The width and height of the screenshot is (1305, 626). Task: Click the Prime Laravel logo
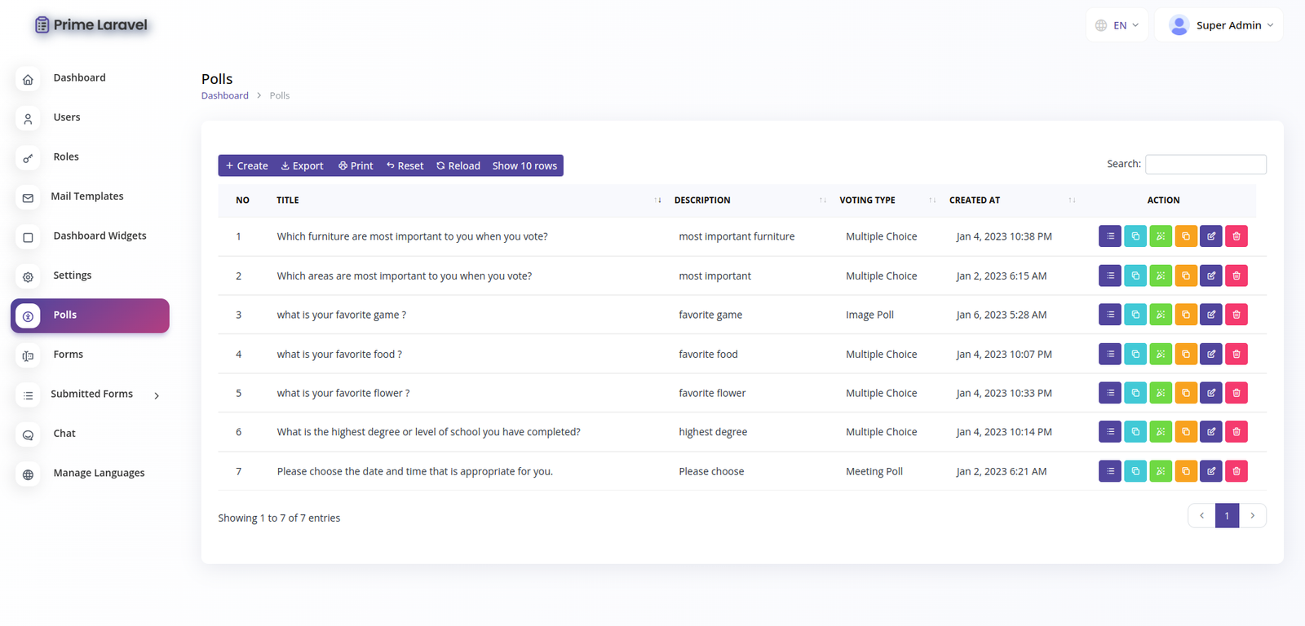(x=91, y=25)
